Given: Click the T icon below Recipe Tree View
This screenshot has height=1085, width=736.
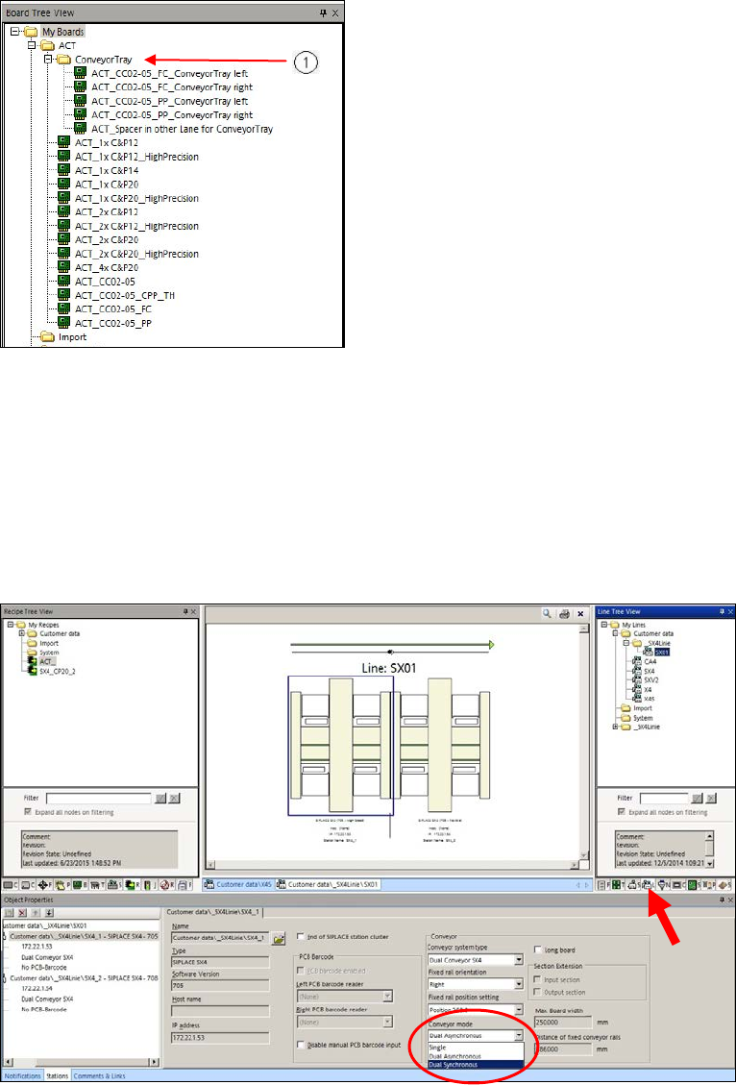Looking at the screenshot, I should (97, 883).
